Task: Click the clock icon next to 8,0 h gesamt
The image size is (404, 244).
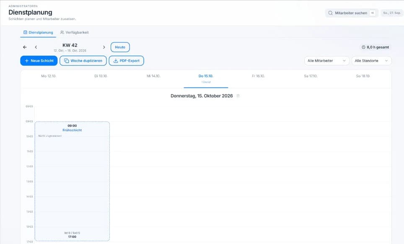Action: pyautogui.click(x=363, y=47)
